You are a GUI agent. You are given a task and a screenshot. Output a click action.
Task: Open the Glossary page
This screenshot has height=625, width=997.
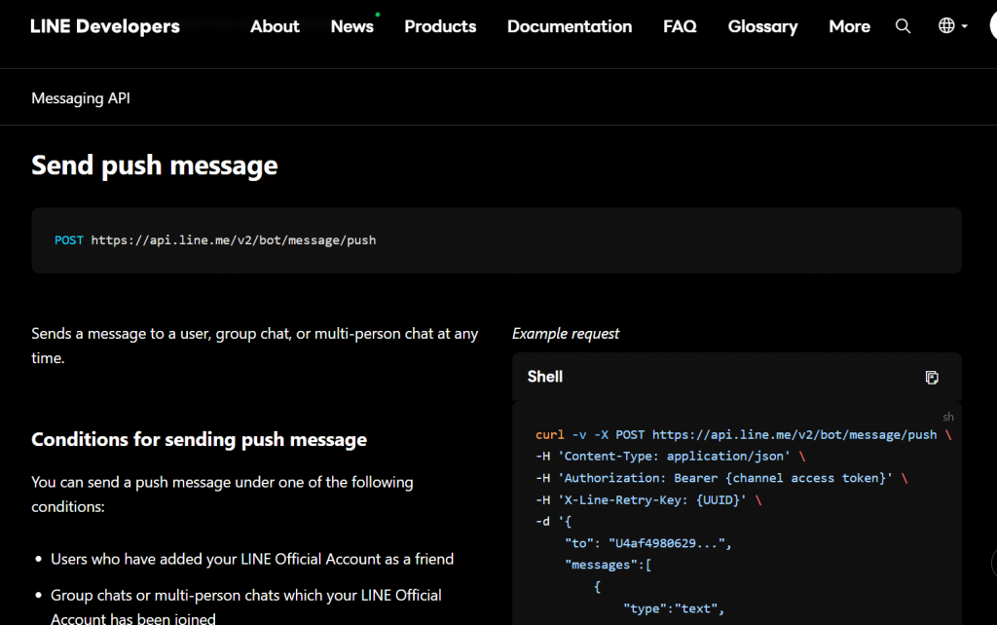coord(763,26)
